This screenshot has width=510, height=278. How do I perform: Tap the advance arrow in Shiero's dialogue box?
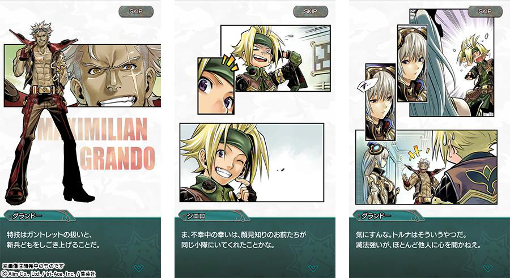[x=313, y=268]
